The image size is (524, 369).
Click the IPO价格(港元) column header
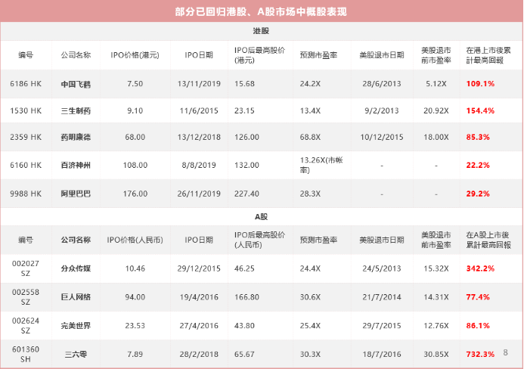[135, 55]
